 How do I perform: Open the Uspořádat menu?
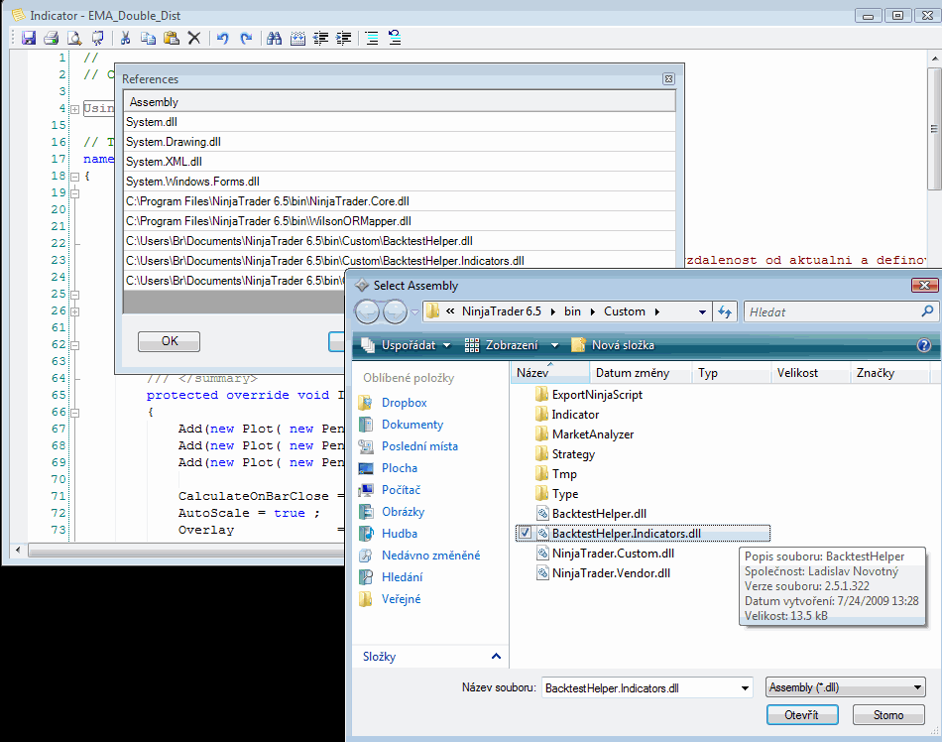pyautogui.click(x=407, y=345)
